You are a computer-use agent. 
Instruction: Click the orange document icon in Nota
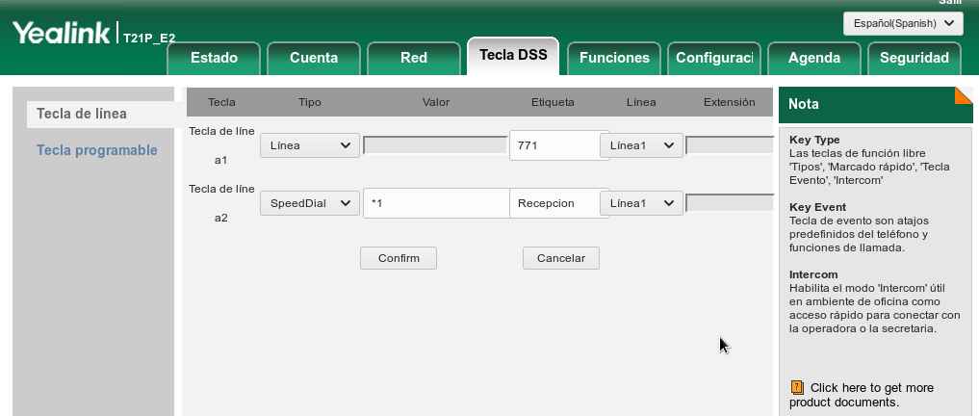tap(797, 387)
